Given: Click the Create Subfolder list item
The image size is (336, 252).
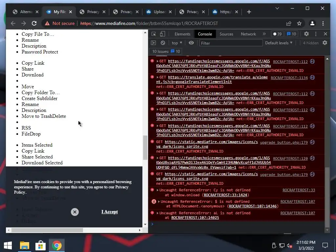Looking at the screenshot, I should pyautogui.click(x=39, y=98).
